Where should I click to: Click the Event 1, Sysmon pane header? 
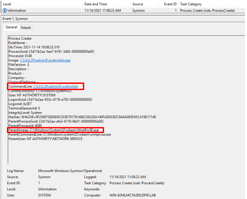[15, 19]
